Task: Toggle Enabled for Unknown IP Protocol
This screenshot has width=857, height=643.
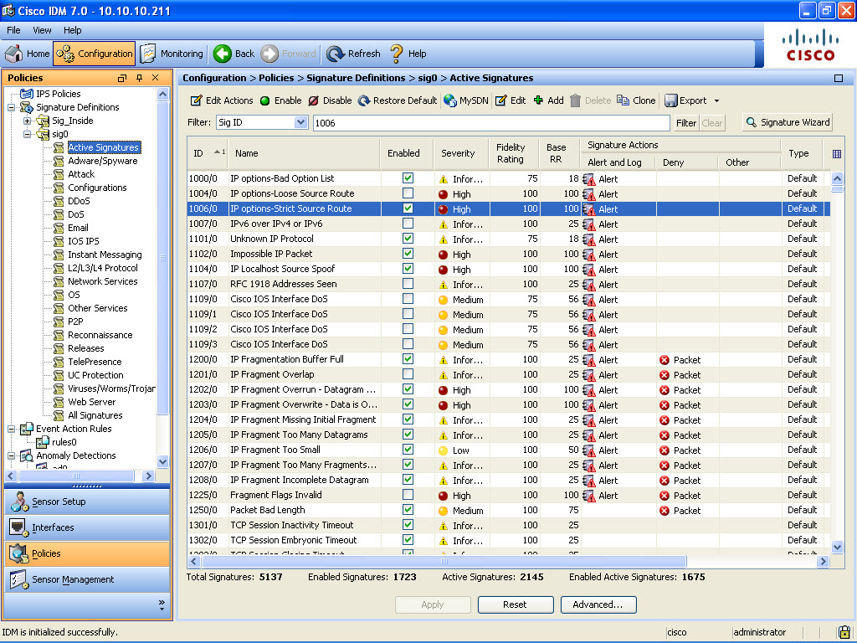Action: coord(408,239)
